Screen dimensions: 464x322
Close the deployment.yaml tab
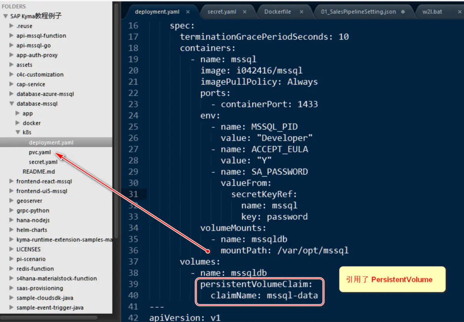[188, 12]
